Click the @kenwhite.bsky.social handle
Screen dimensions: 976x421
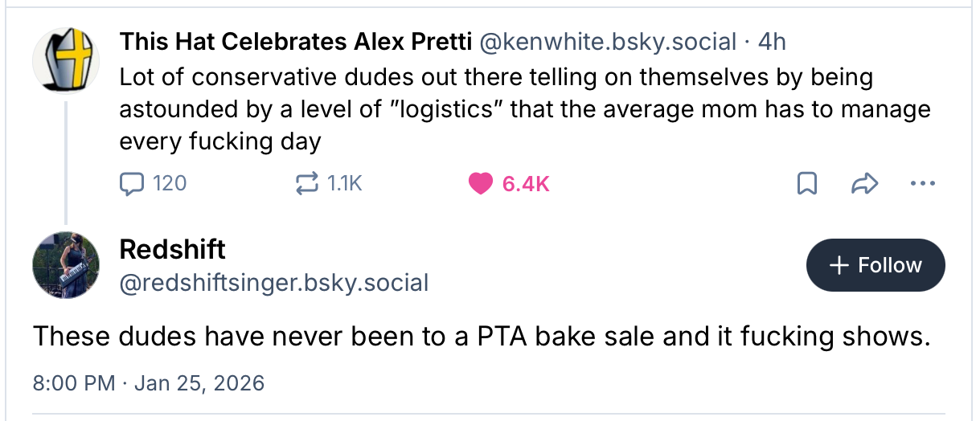[x=608, y=42]
